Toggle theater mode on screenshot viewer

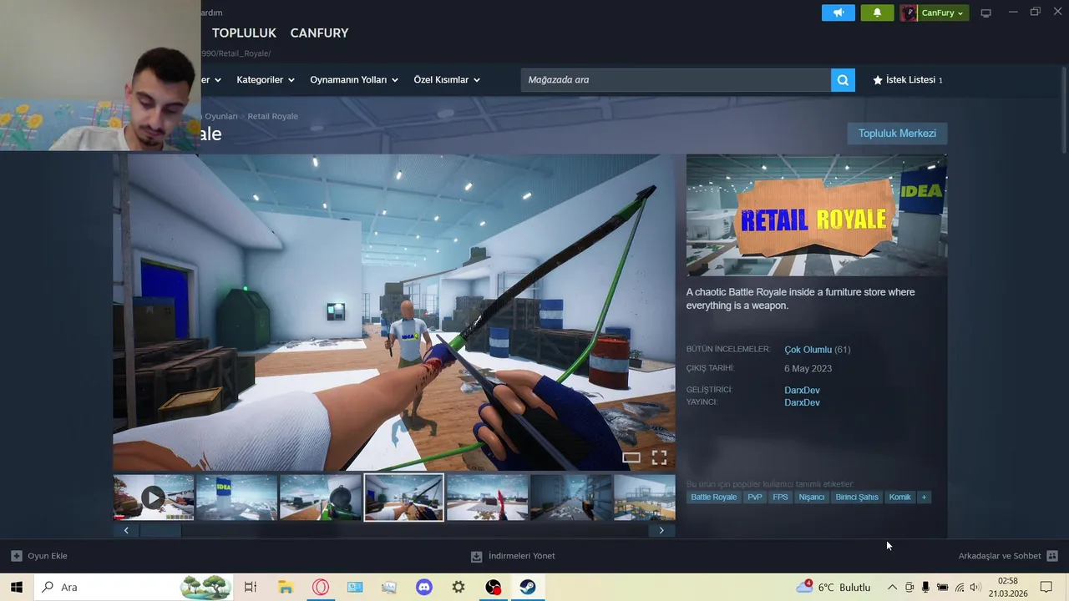(x=631, y=457)
